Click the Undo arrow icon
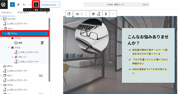 (24, 5)
